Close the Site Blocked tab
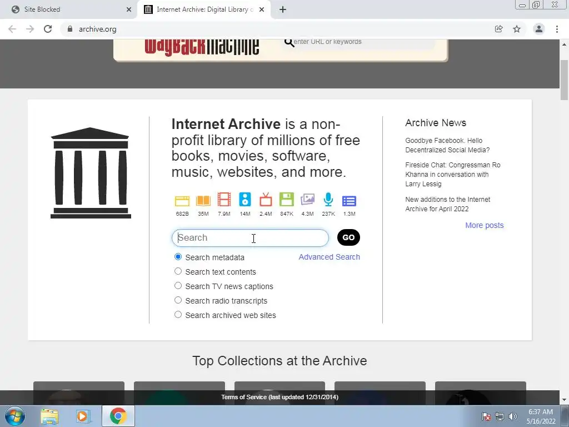 pos(129,9)
